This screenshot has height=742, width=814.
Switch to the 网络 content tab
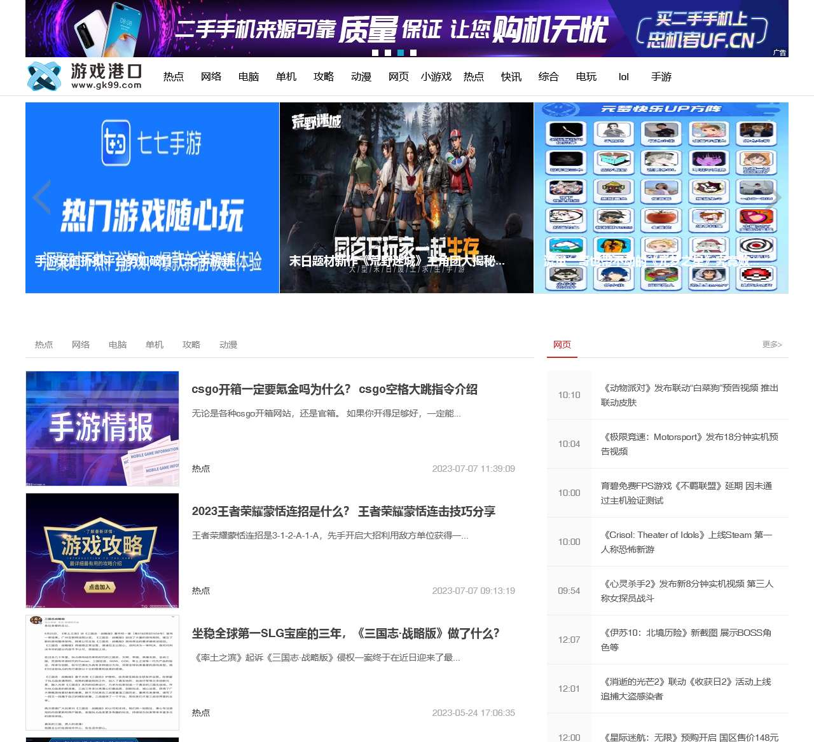pyautogui.click(x=81, y=345)
